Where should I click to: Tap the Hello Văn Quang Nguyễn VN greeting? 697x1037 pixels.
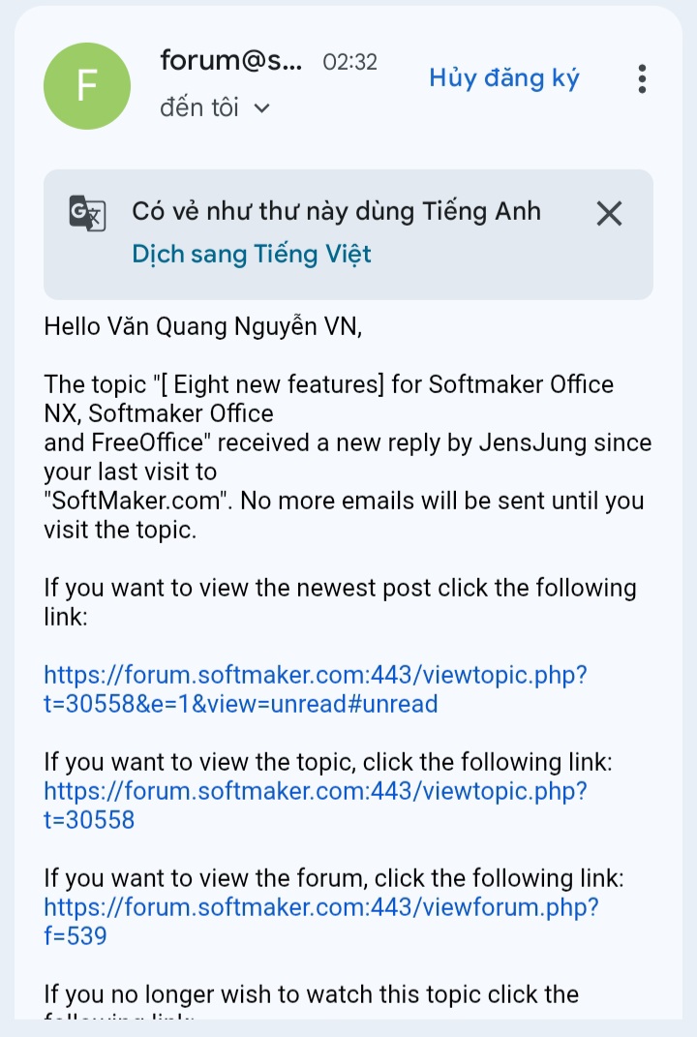coord(203,326)
